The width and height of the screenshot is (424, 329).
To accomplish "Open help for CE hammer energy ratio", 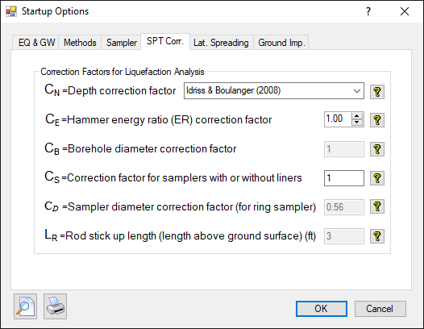I will [x=377, y=120].
